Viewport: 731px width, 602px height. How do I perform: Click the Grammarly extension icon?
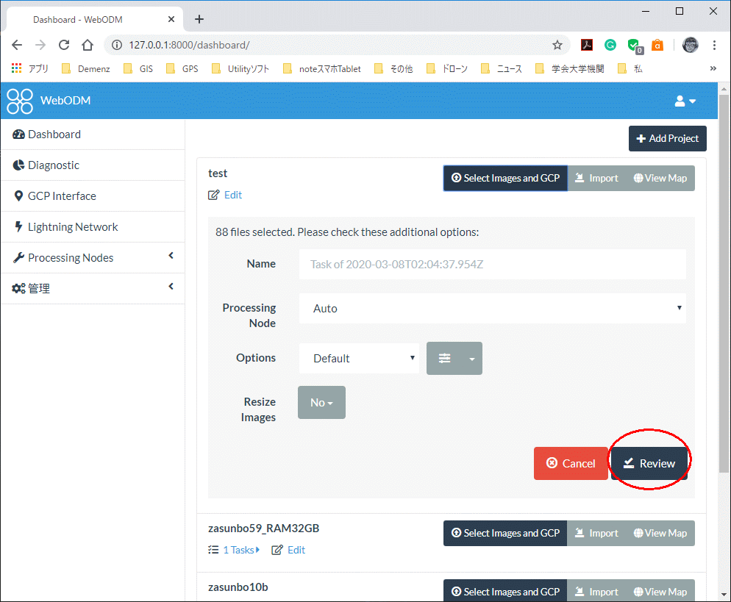point(610,45)
